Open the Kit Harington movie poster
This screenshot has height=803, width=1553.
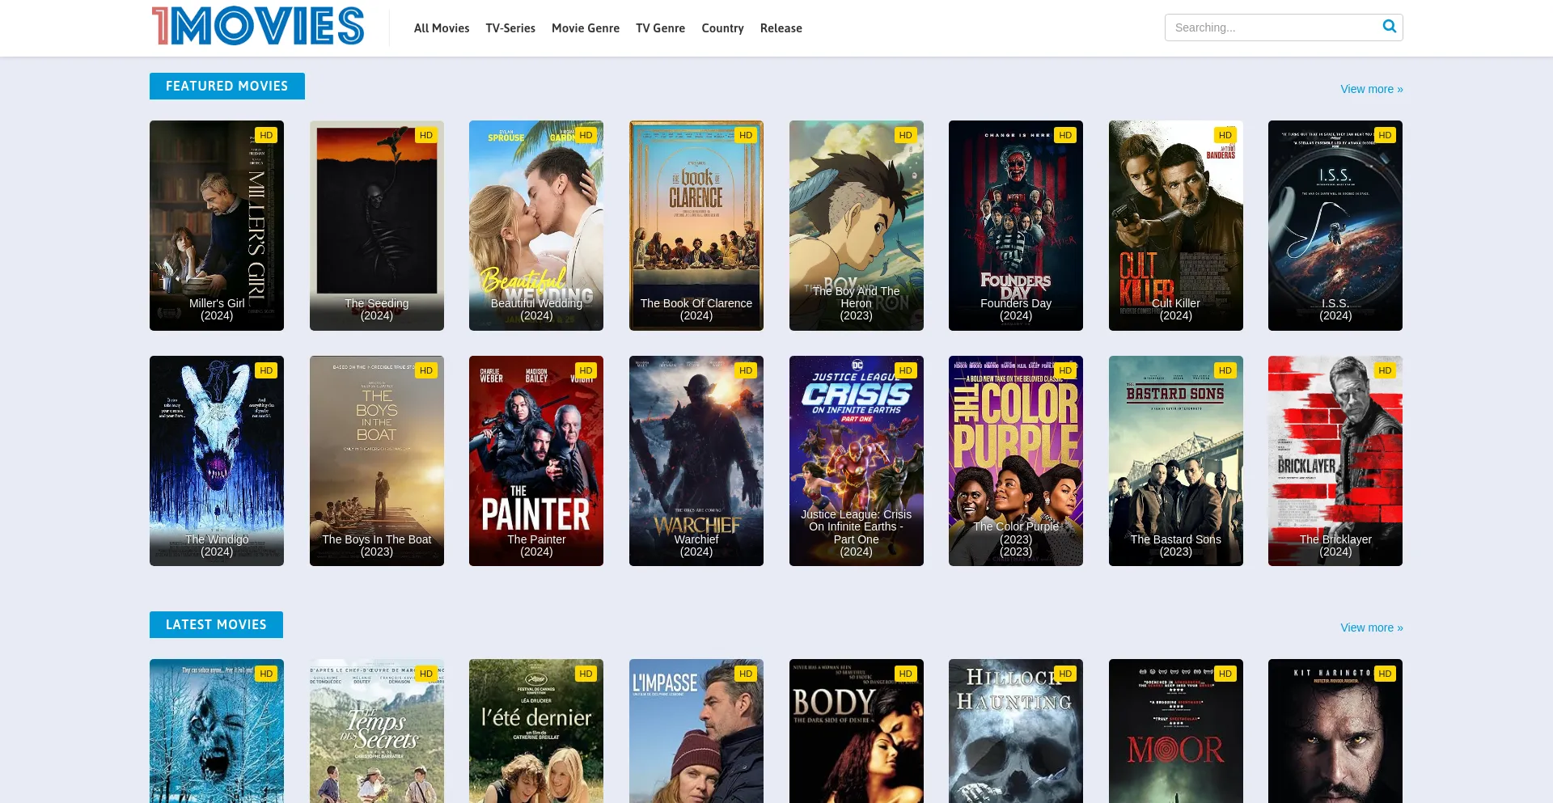tap(1335, 731)
